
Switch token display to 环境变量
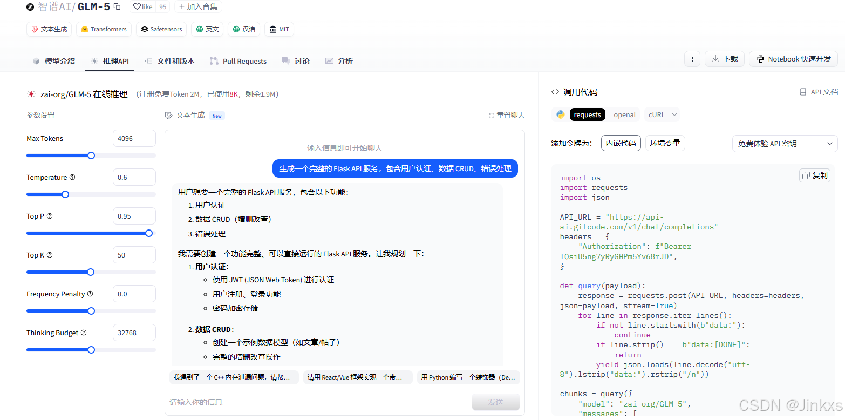[665, 143]
